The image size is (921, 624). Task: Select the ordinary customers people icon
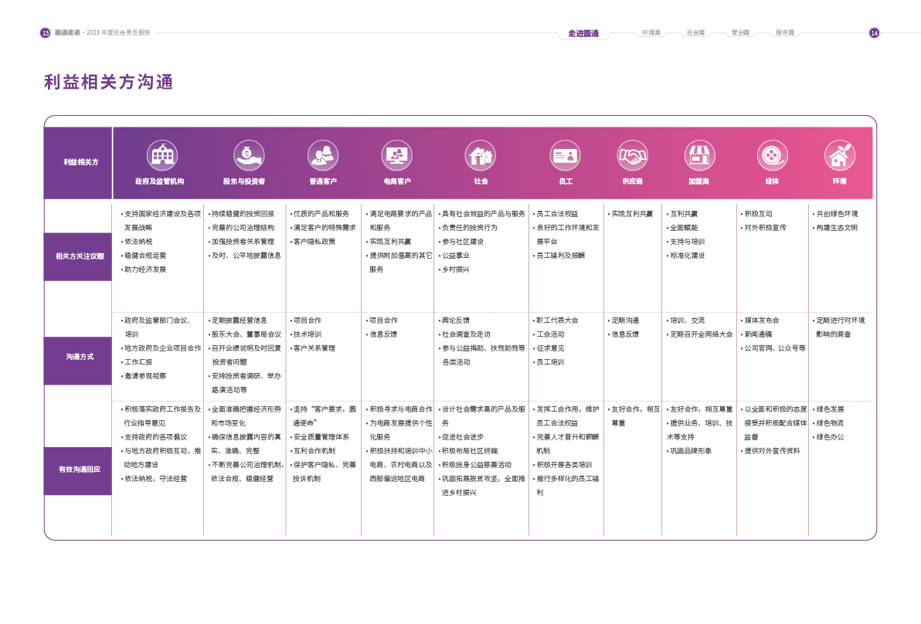pyautogui.click(x=322, y=155)
